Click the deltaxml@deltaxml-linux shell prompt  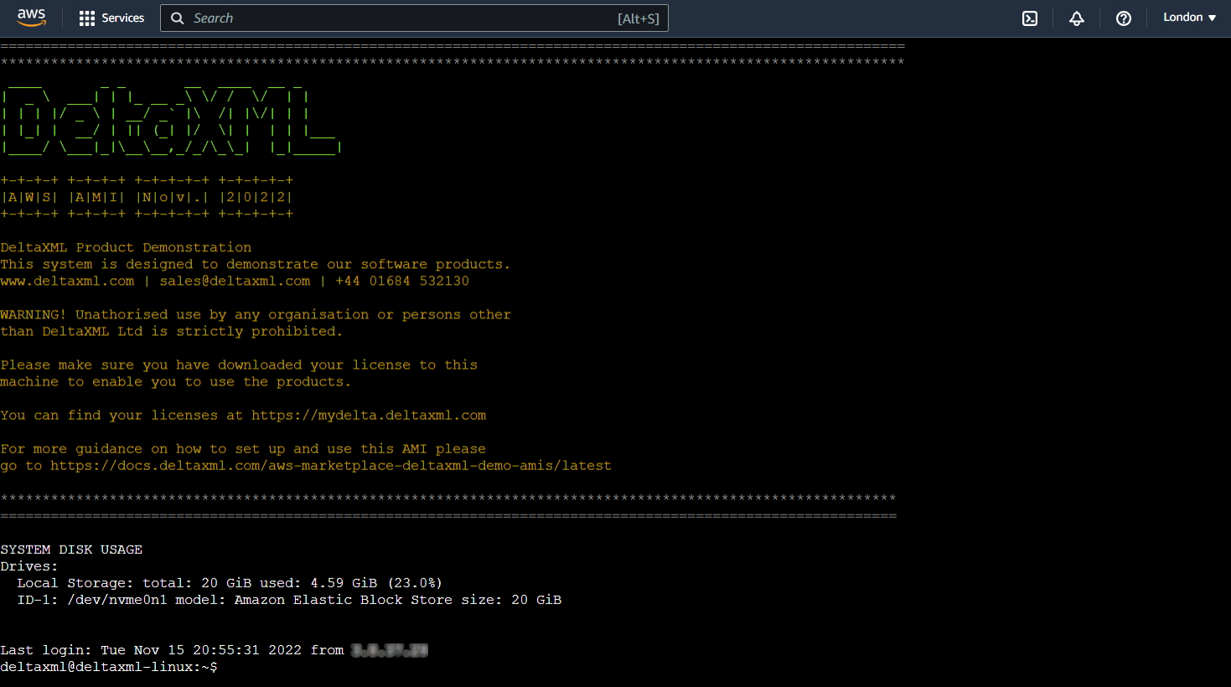pos(108,667)
